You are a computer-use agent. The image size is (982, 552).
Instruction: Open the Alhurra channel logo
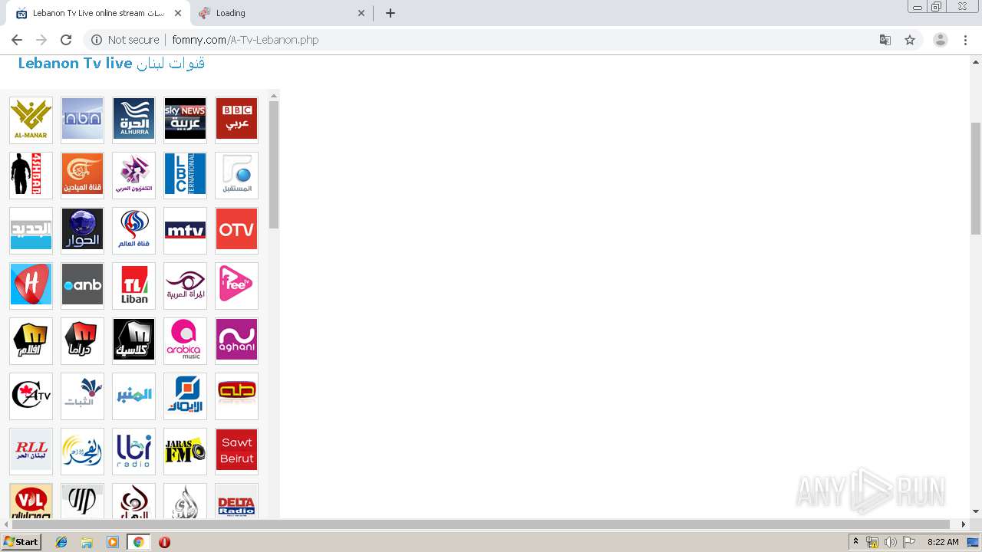[x=134, y=120]
